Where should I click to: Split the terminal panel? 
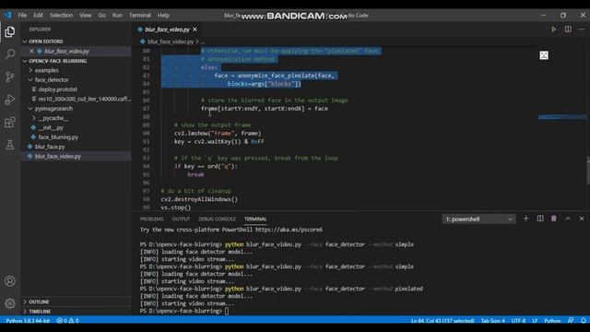(x=540, y=219)
